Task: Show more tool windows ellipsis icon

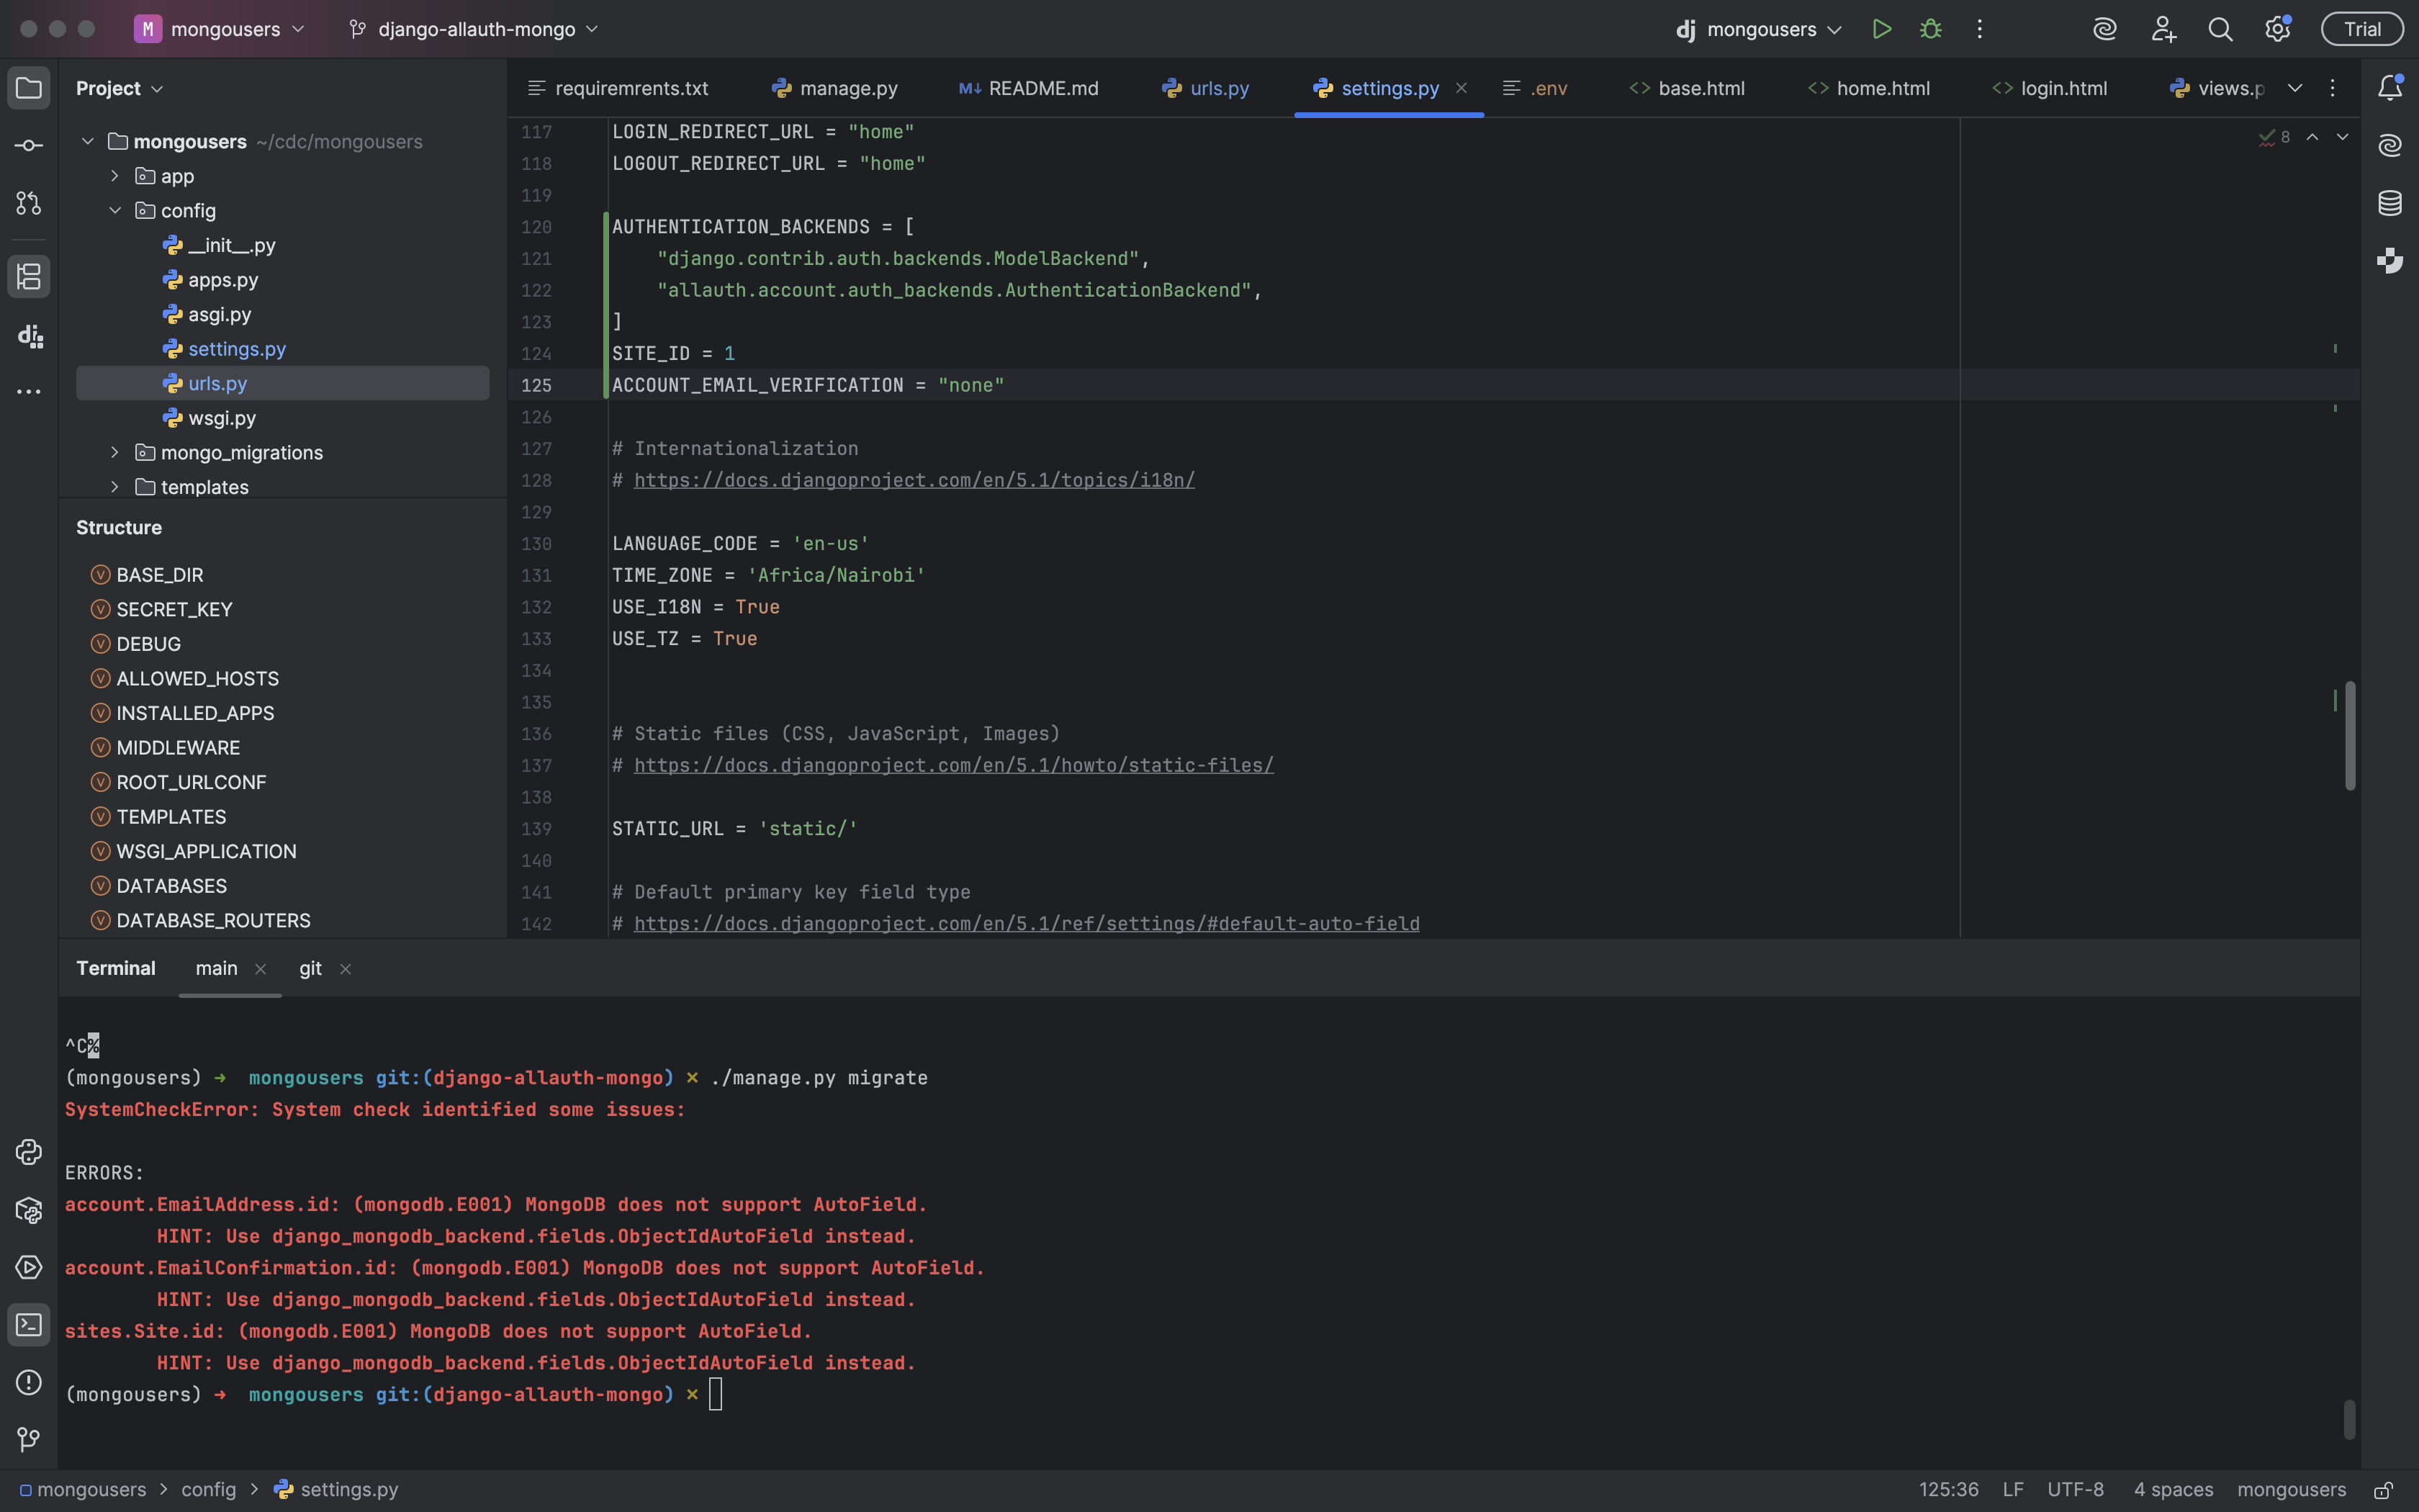Action: pos(29,392)
